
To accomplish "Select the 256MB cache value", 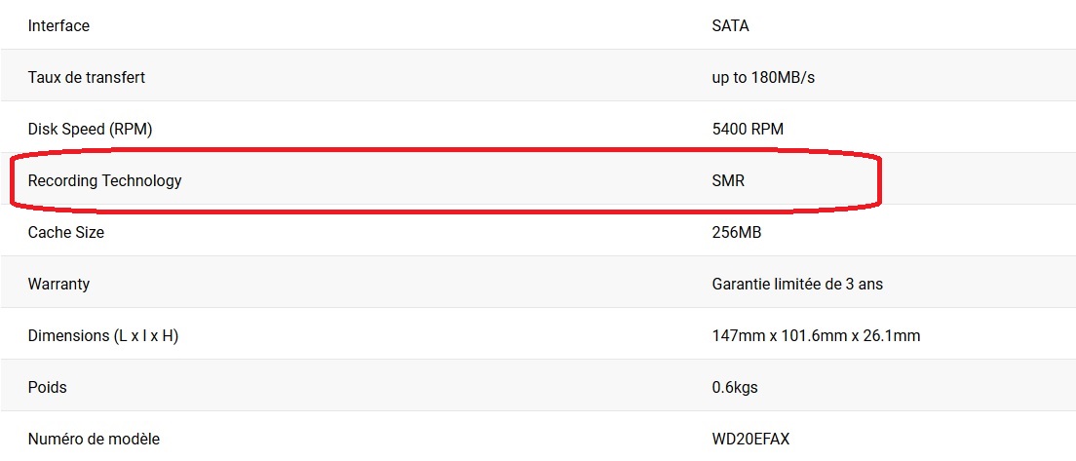I will click(737, 233).
